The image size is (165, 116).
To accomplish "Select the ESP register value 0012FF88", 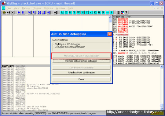I will pos(123,26).
